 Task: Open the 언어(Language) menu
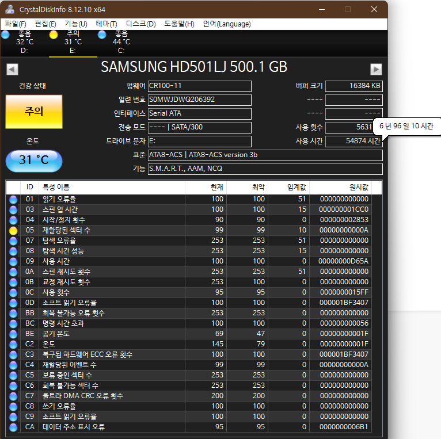(x=227, y=24)
